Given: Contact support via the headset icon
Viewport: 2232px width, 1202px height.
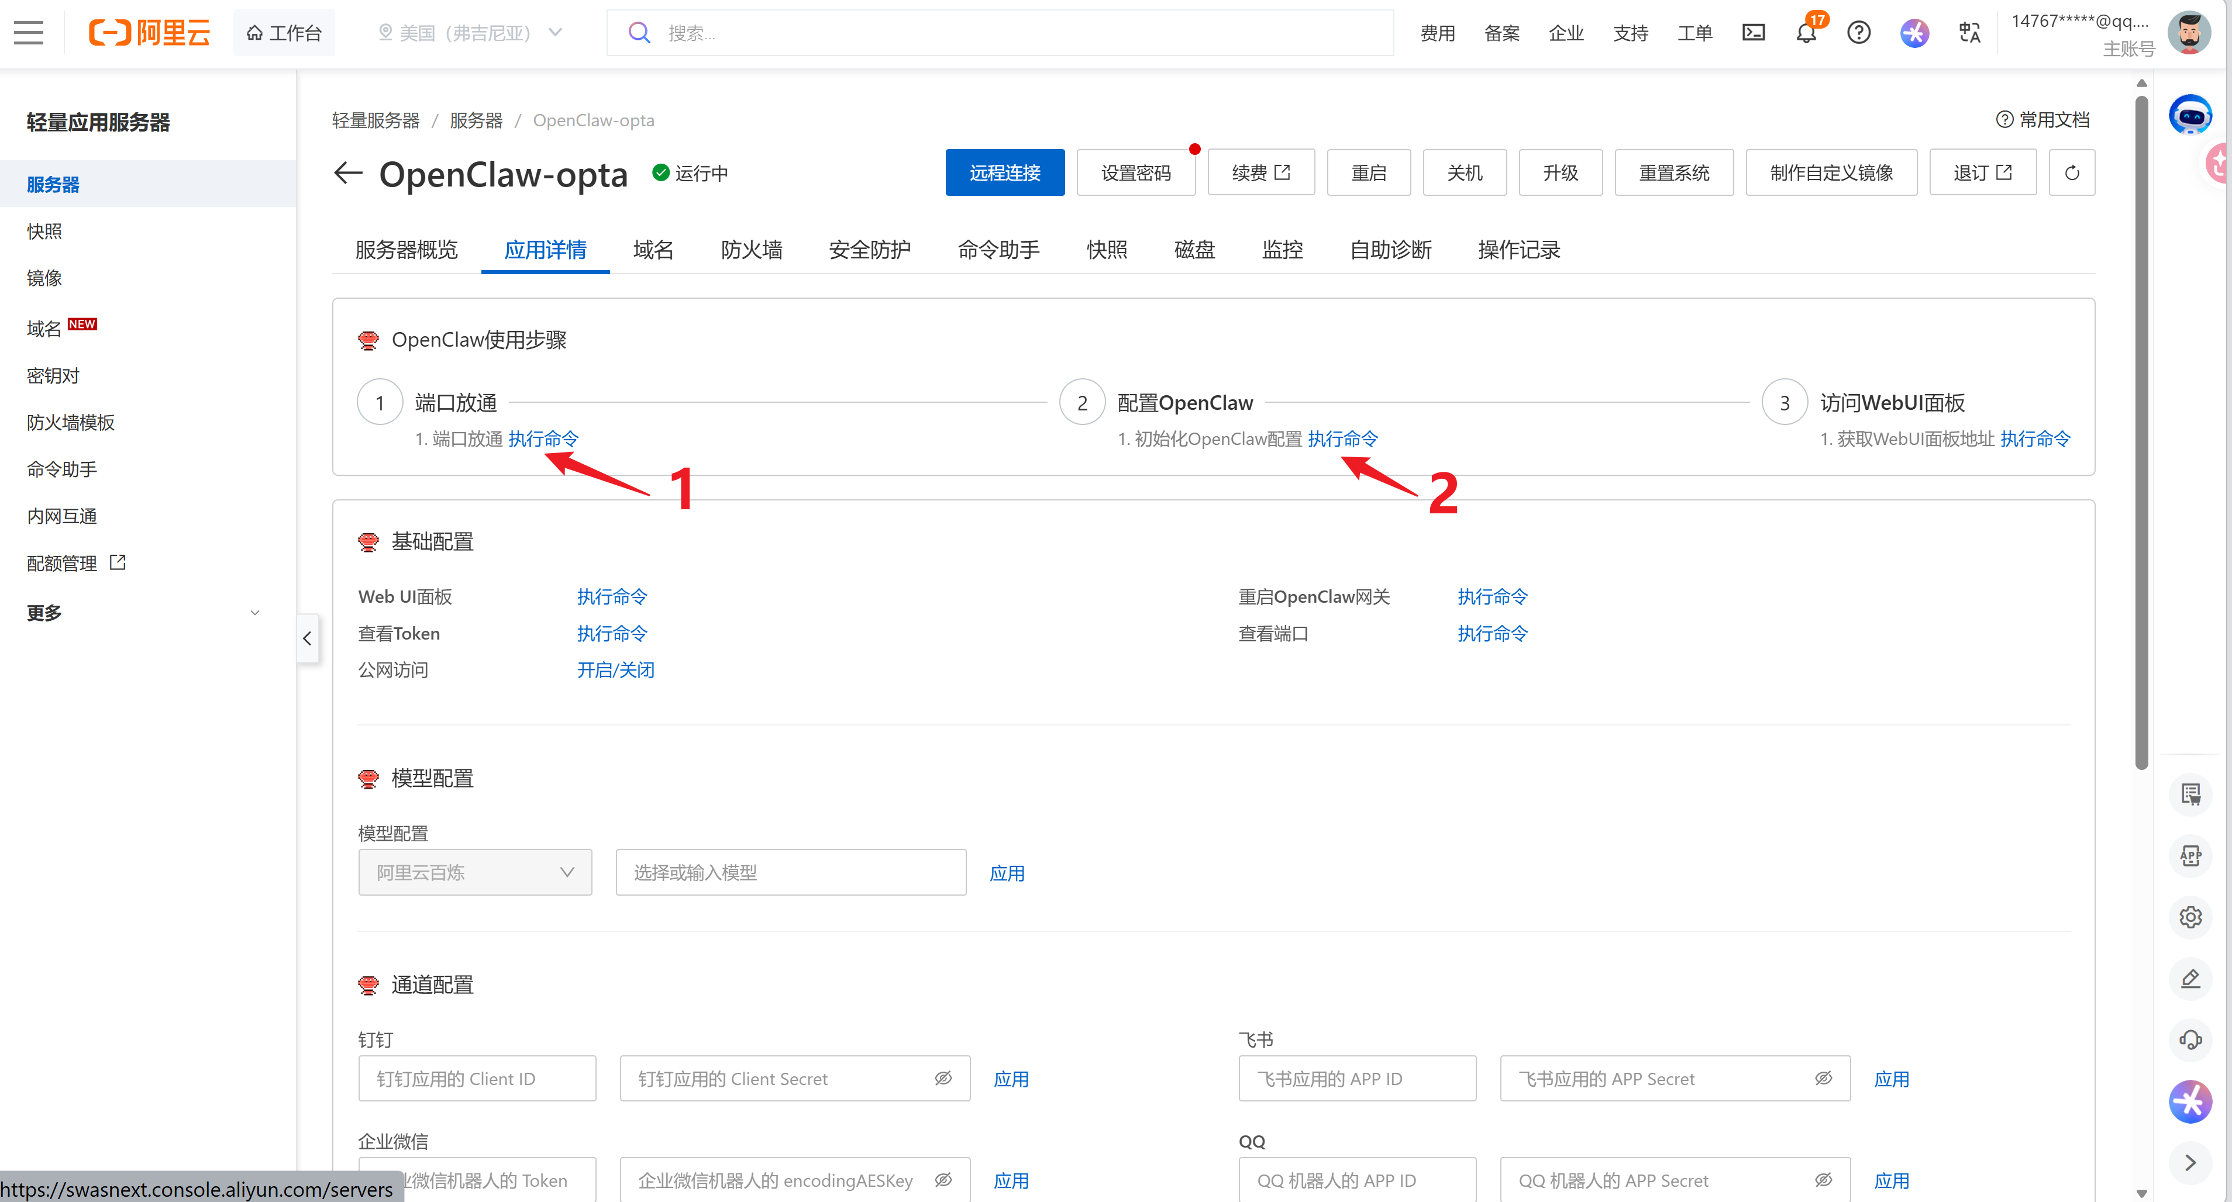Looking at the screenshot, I should point(2191,1039).
